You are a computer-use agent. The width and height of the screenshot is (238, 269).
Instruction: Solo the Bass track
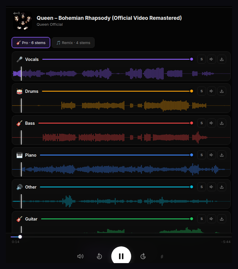(x=202, y=123)
